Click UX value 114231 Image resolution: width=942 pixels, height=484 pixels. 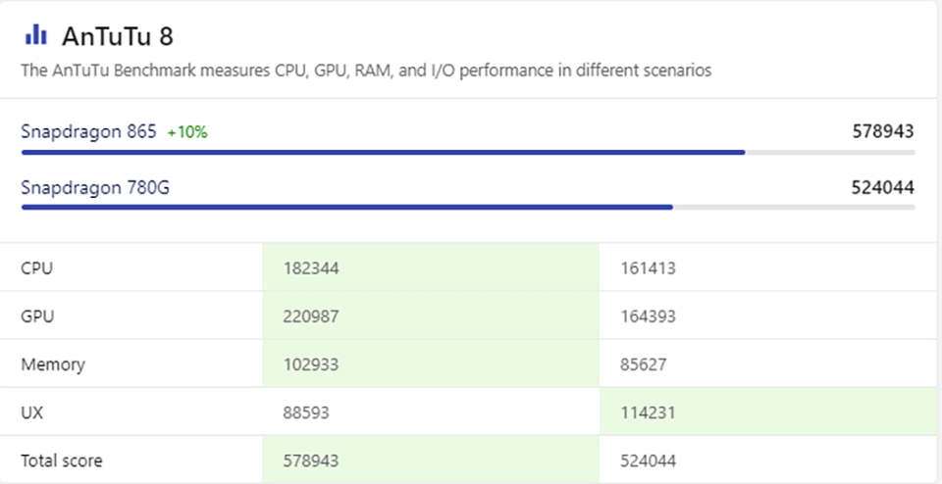[648, 412]
